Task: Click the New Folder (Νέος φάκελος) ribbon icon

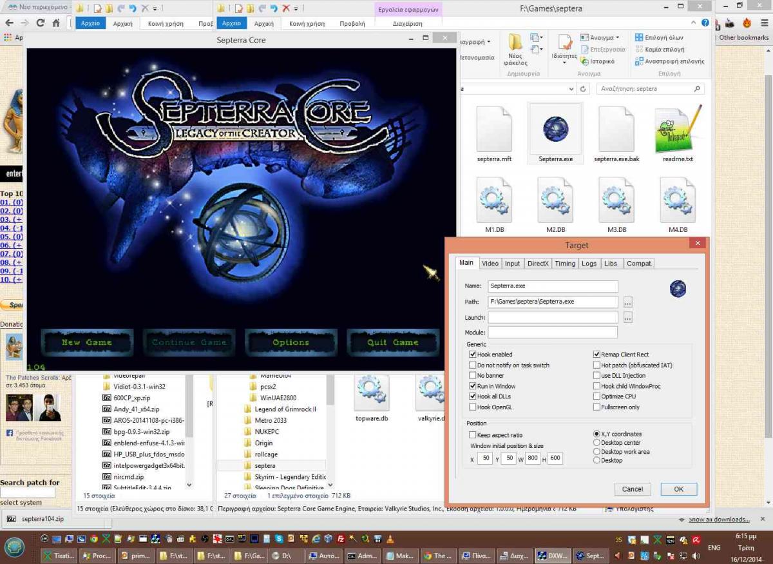Action: tap(516, 43)
